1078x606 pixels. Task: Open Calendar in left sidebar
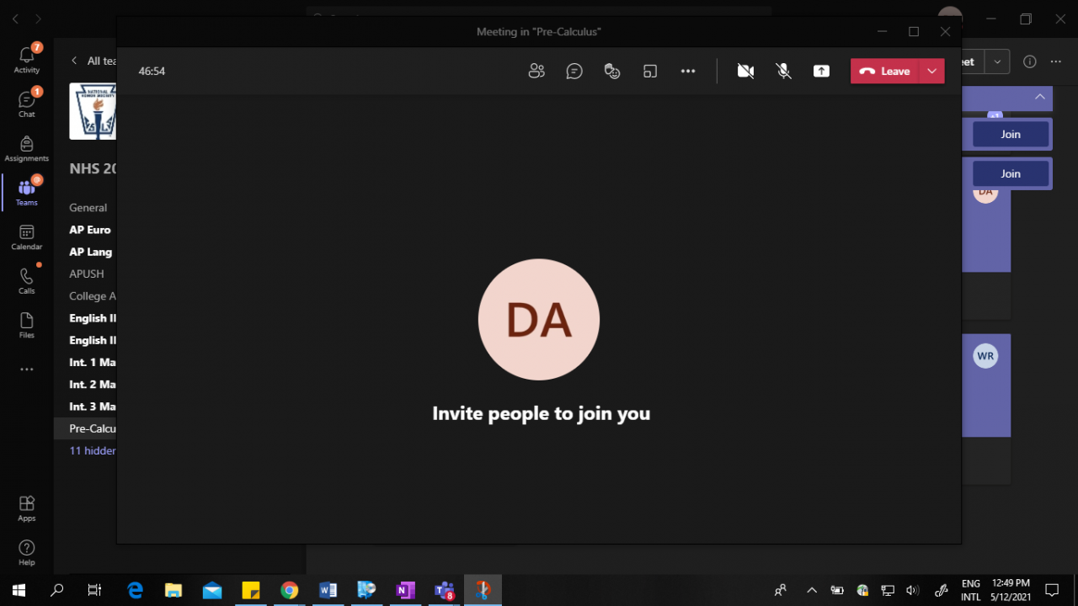coord(27,237)
